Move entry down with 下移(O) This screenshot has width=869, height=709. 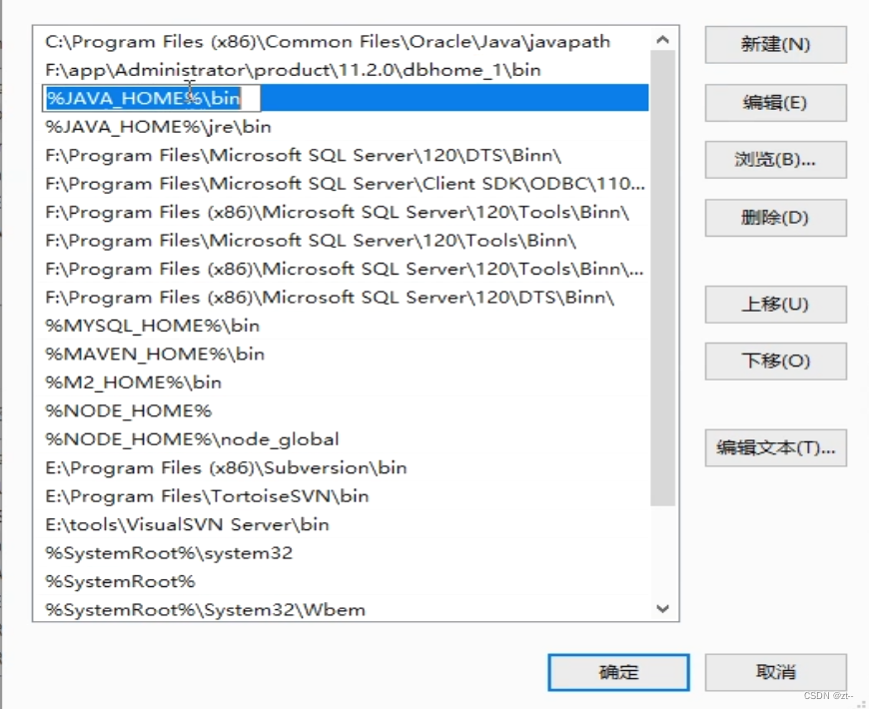(775, 361)
